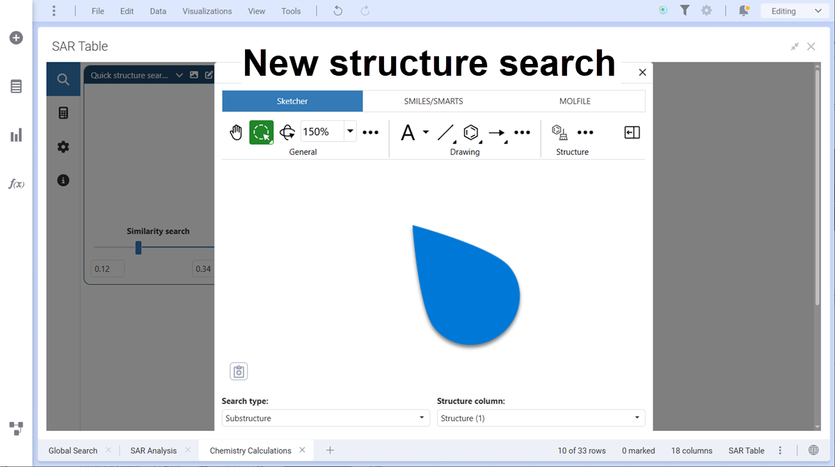Viewport: 835px width, 467px height.
Task: Click the clean up structure icon
Action: [x=559, y=132]
